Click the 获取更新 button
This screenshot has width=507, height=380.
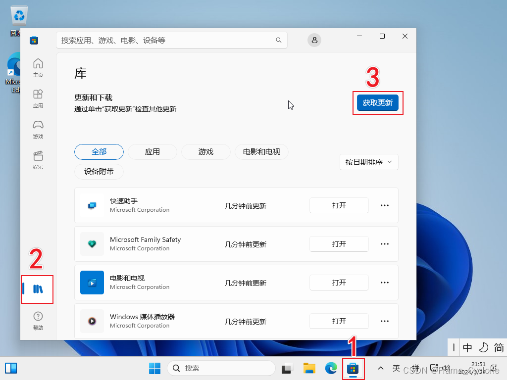[378, 103]
